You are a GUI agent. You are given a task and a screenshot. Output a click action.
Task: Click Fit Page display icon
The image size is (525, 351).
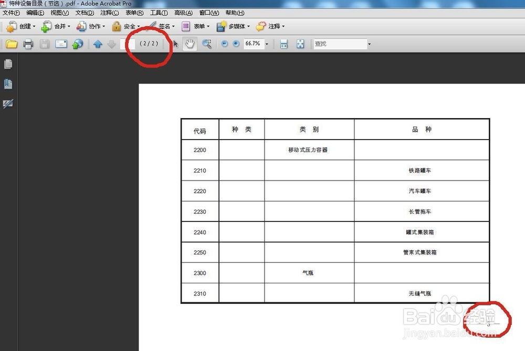[x=300, y=44]
